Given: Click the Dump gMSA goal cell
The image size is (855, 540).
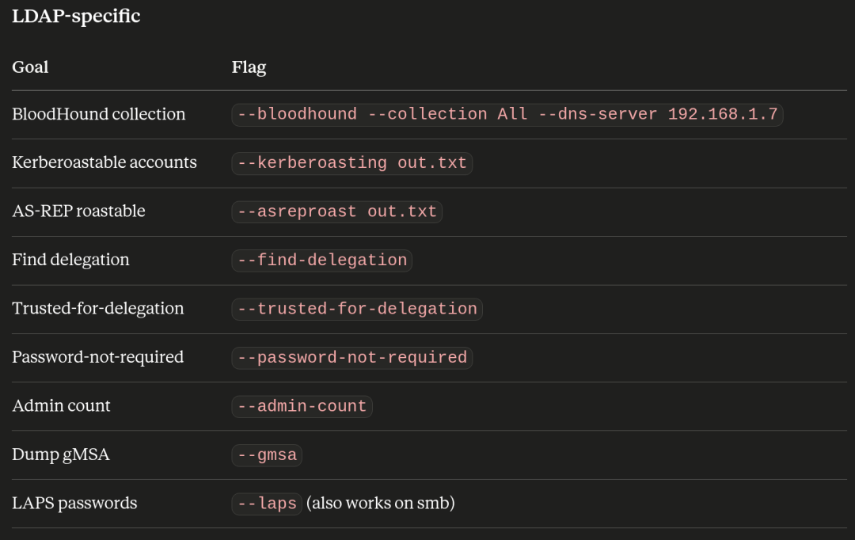Looking at the screenshot, I should (60, 454).
